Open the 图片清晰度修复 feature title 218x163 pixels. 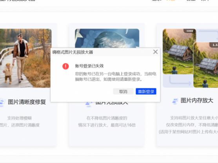coord(27,102)
